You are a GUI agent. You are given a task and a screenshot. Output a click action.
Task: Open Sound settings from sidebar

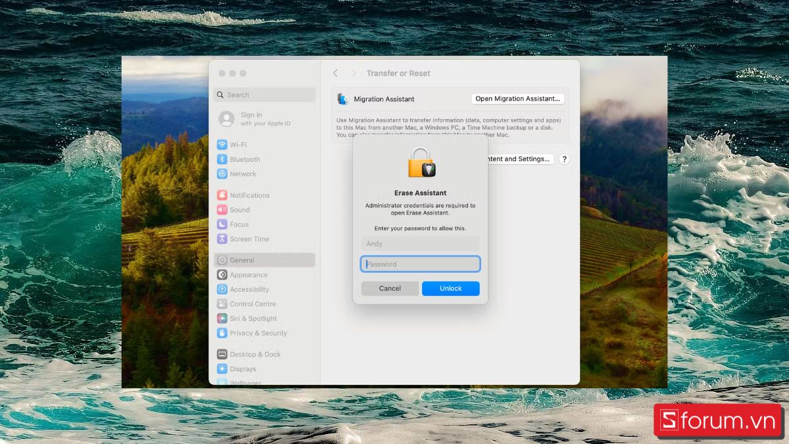[x=224, y=209]
